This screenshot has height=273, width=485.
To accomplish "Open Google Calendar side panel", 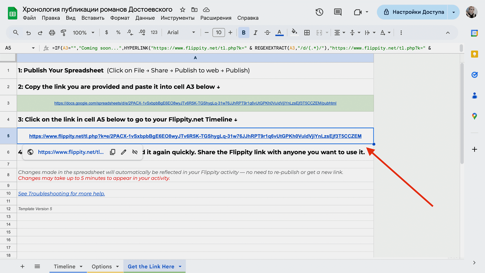I will [474, 33].
